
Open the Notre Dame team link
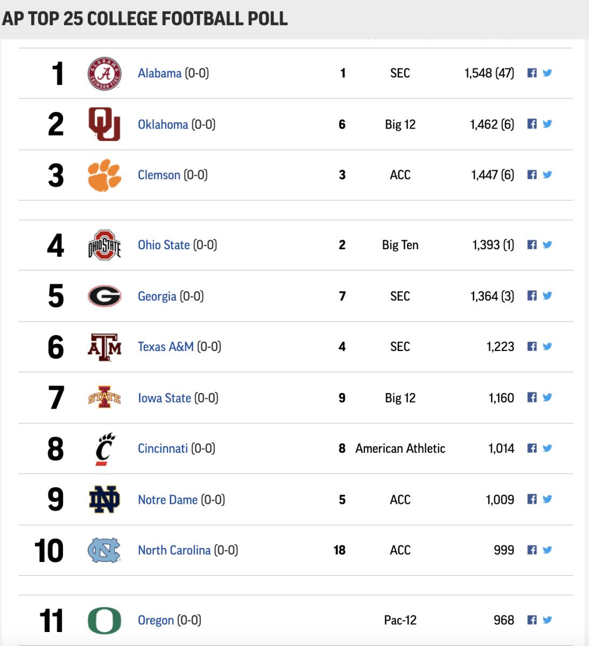[167, 500]
